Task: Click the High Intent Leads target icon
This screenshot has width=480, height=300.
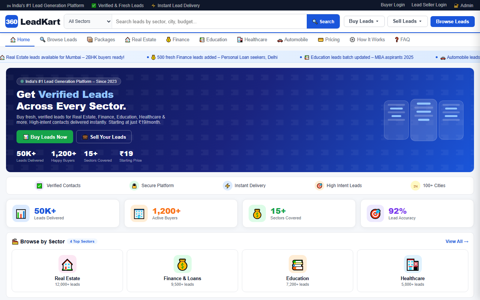Action: 319,186
